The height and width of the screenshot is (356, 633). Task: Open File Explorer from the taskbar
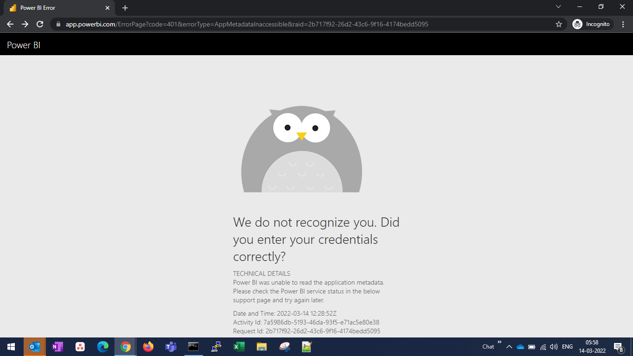tap(261, 347)
